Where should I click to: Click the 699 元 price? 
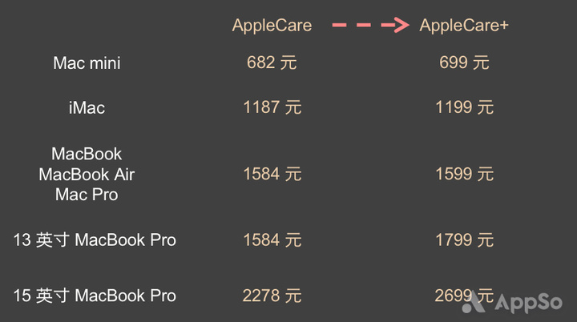[464, 62]
